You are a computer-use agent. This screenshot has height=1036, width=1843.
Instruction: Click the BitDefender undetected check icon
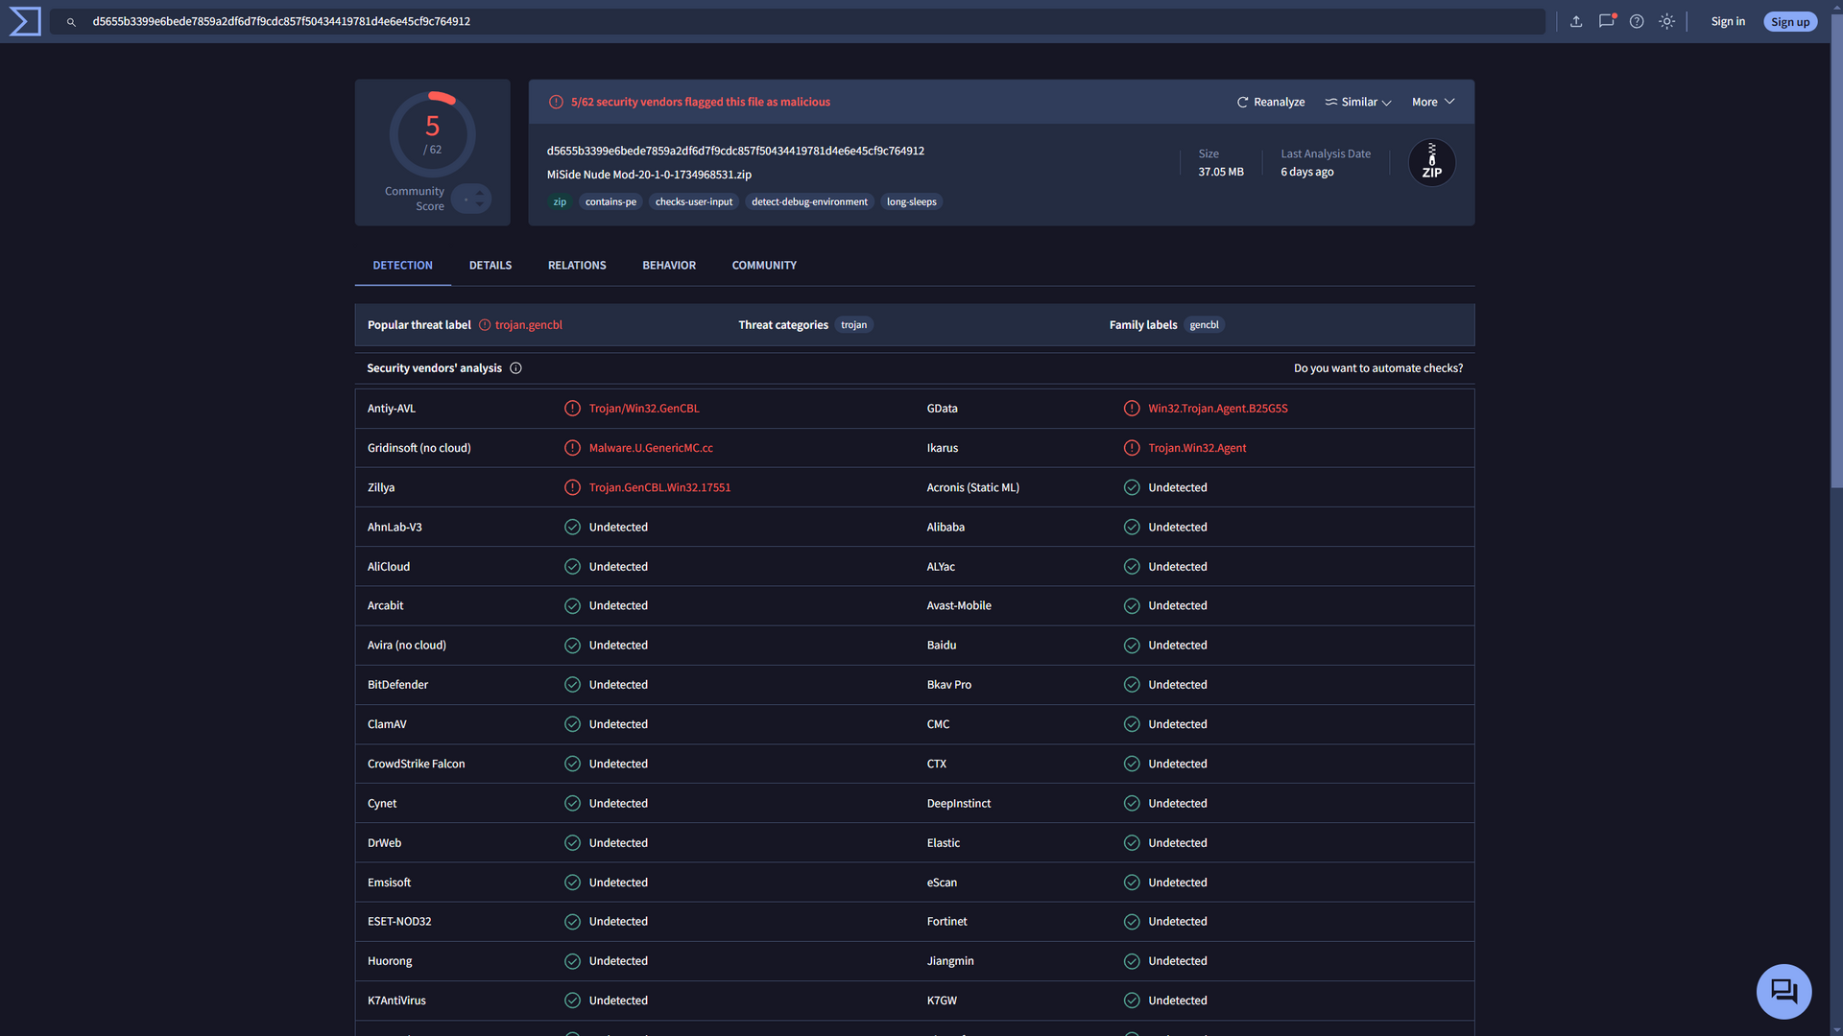[572, 685]
